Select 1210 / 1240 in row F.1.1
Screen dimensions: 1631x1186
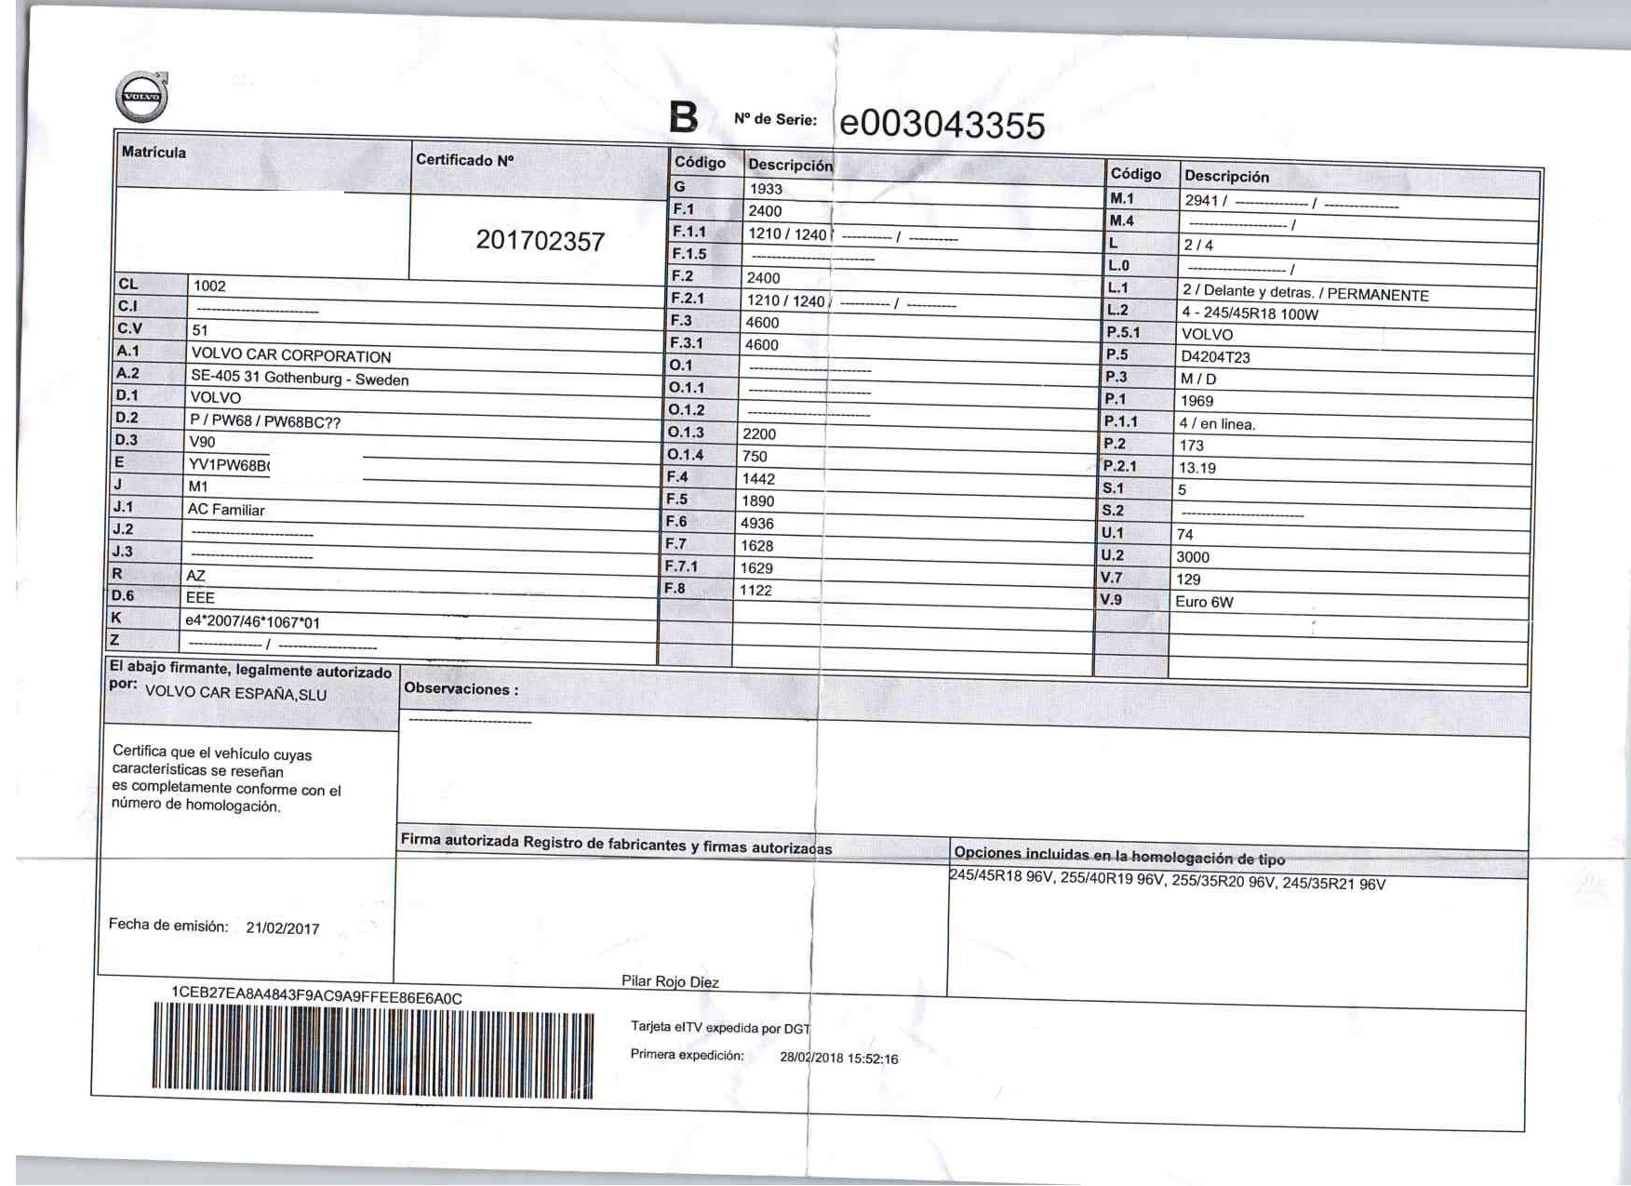[787, 234]
